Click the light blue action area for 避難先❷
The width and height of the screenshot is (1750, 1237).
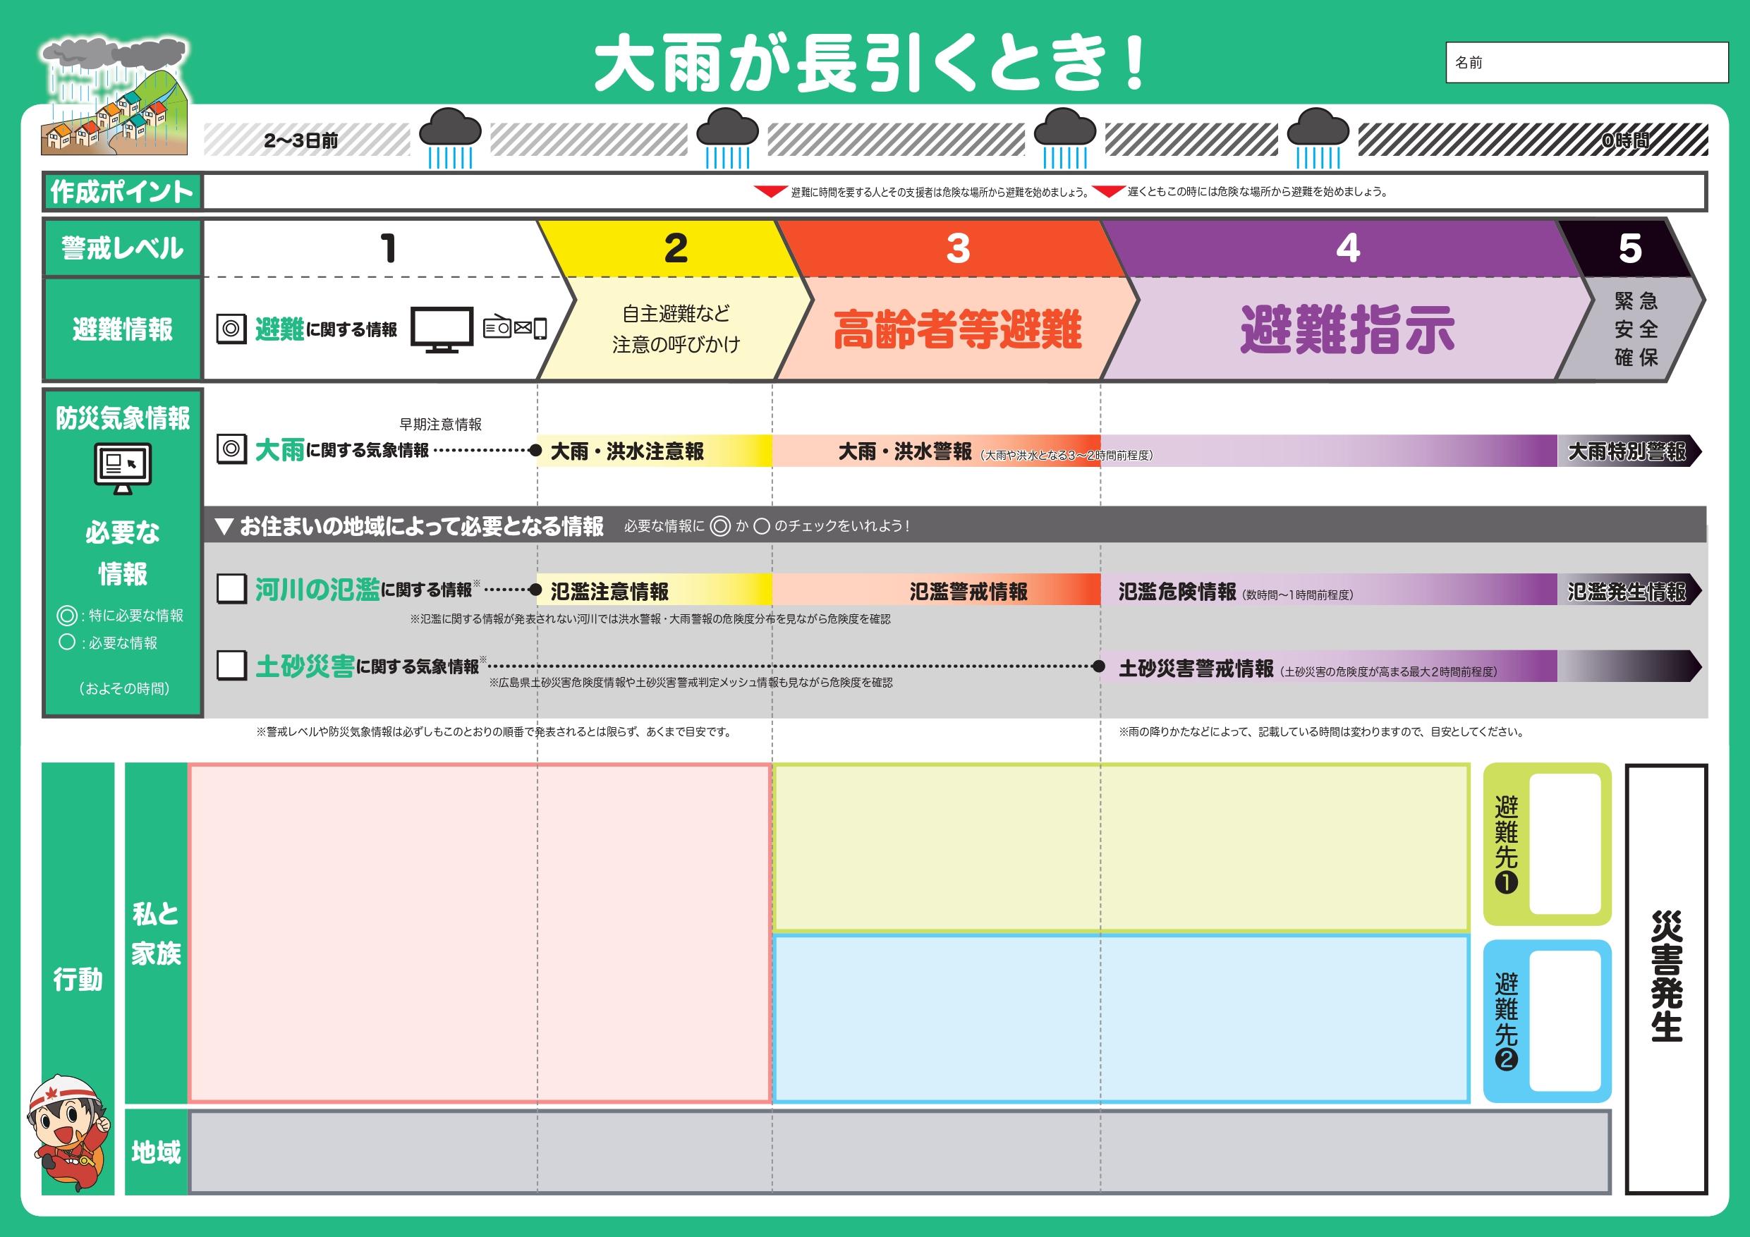(x=1122, y=1019)
